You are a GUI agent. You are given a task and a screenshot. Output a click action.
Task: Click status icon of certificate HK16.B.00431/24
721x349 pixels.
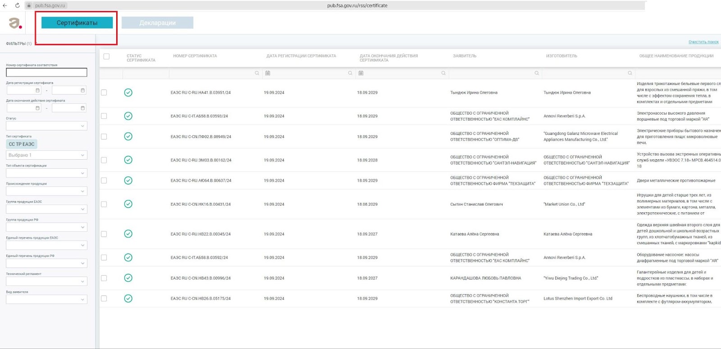(x=128, y=204)
